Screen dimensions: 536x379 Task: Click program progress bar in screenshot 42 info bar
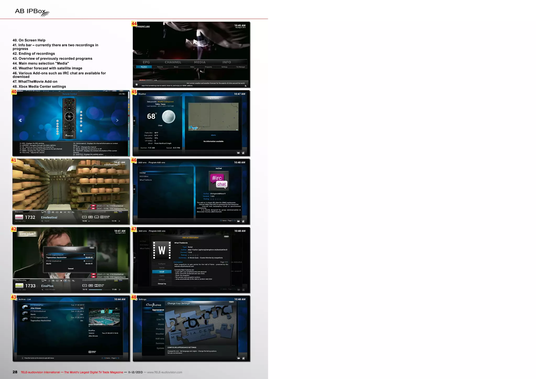(99, 290)
